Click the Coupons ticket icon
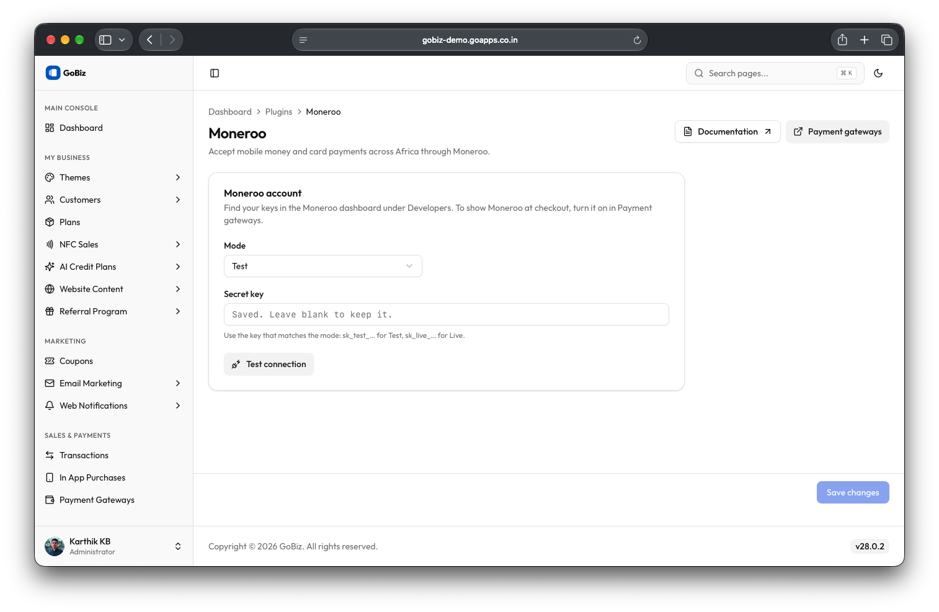Viewport: 939px width, 612px height. coord(50,361)
